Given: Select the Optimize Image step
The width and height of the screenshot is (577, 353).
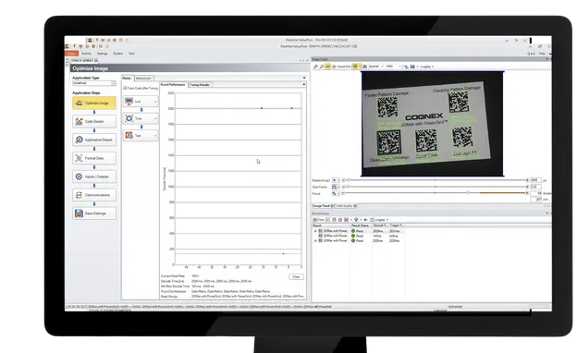Looking at the screenshot, I should 94,103.
